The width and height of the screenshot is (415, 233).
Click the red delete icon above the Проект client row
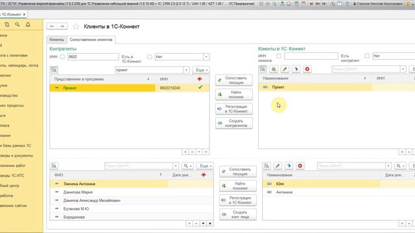[307, 69]
